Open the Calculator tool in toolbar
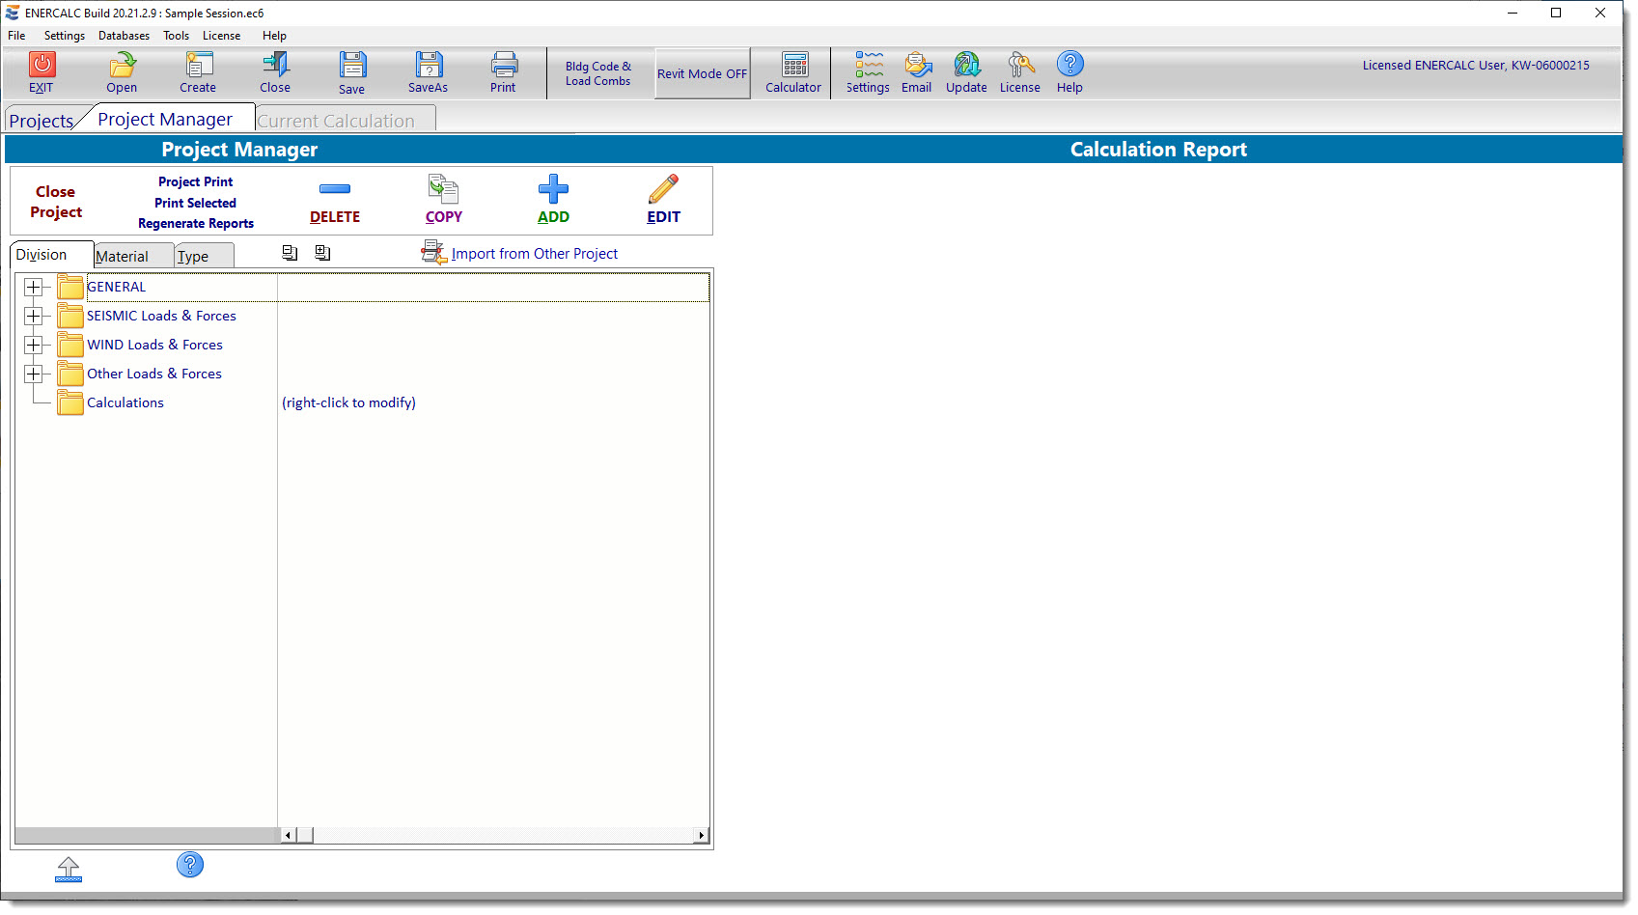 point(793,66)
